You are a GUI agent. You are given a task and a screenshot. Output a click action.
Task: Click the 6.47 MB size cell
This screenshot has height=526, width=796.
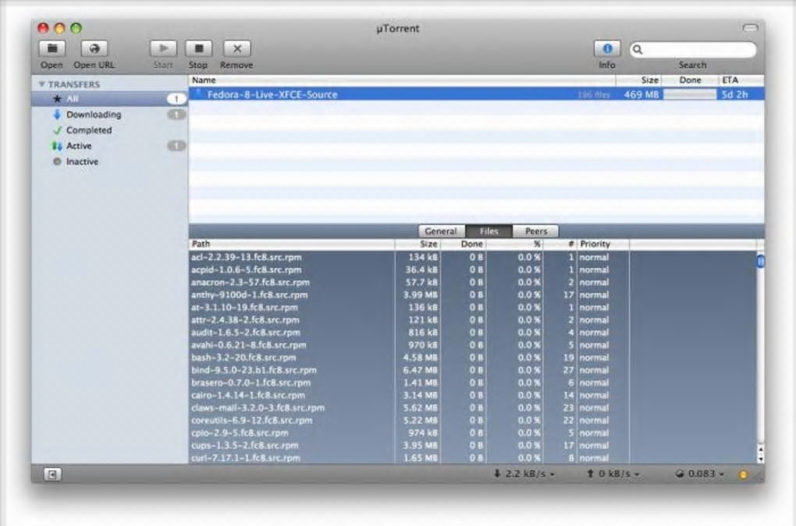coord(420,370)
